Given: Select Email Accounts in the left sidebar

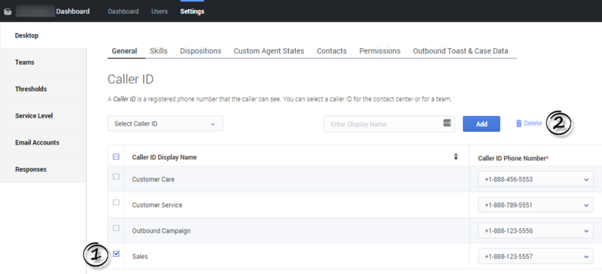Looking at the screenshot, I should [43, 142].
